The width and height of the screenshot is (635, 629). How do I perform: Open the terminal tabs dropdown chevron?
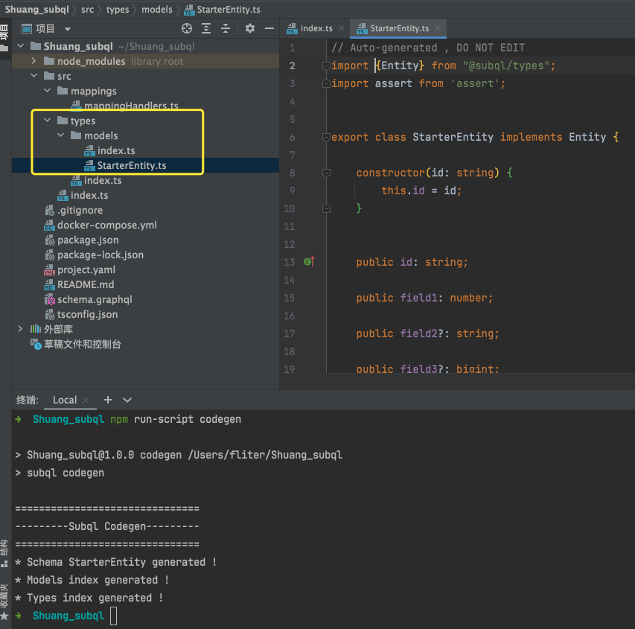click(127, 400)
